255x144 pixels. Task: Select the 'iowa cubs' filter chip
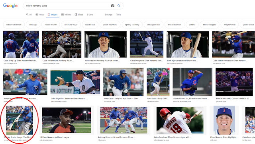90,25
